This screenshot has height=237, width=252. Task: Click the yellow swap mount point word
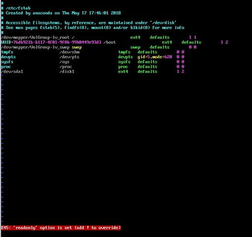[x=77, y=48]
